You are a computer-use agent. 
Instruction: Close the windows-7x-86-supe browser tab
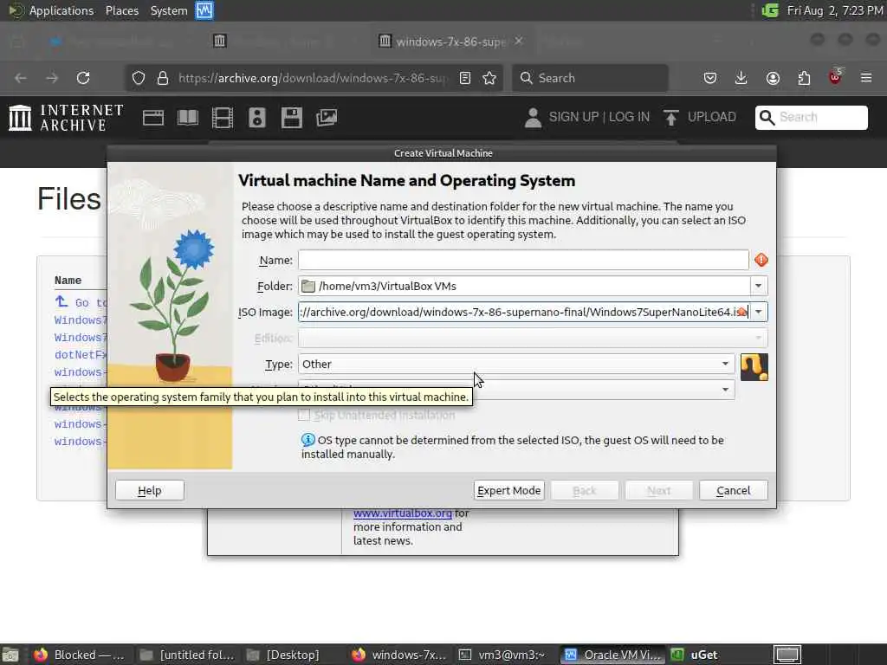click(519, 41)
